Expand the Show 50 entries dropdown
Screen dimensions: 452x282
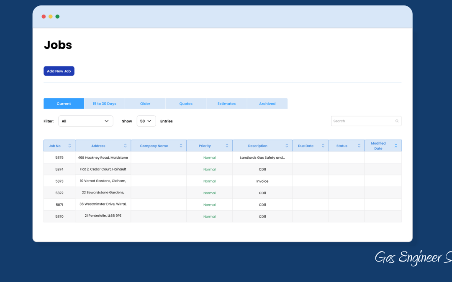point(146,121)
